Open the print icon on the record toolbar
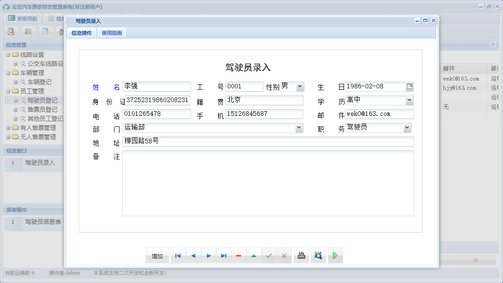This screenshot has height=283, width=503. point(301,256)
